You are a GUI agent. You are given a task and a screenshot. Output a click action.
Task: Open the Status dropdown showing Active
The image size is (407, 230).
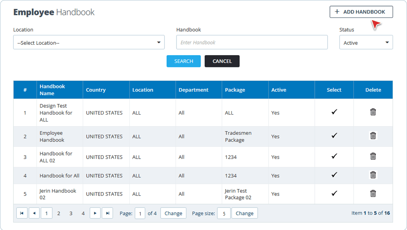tap(366, 42)
